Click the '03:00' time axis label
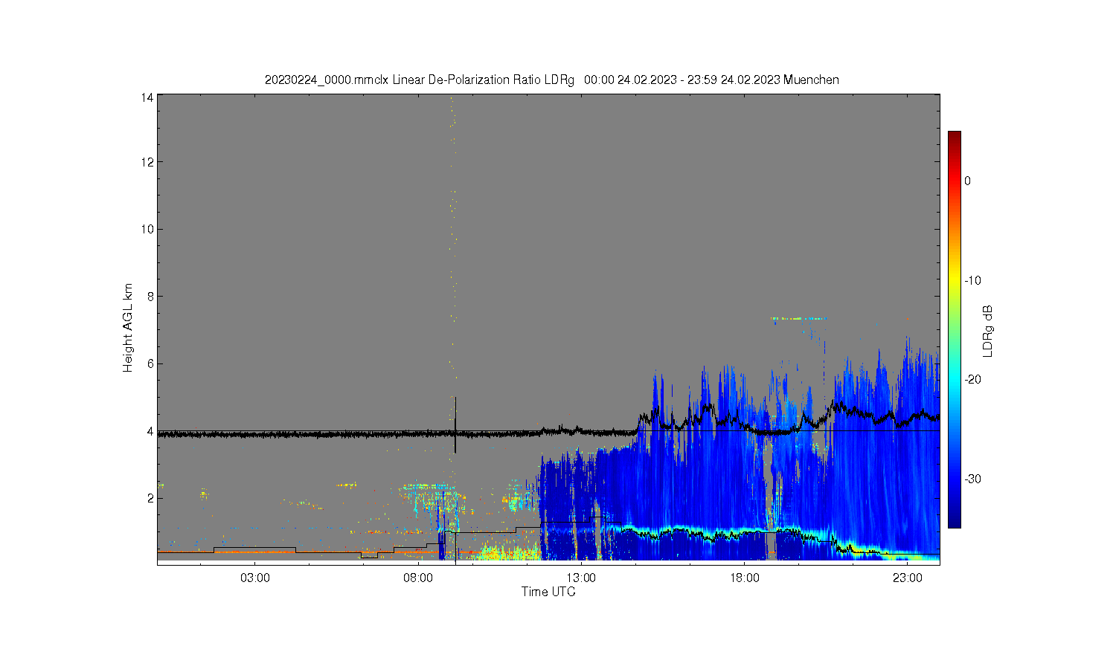This screenshot has height=669, width=1116. pos(255,578)
